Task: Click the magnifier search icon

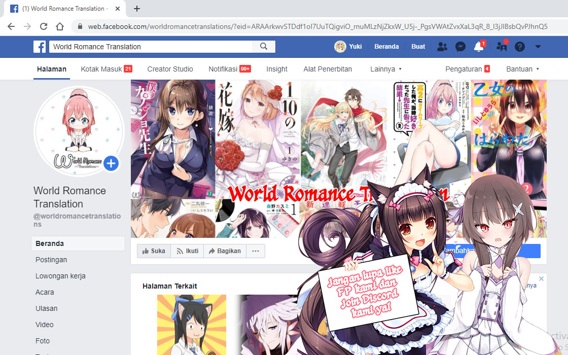Action: 264,46
